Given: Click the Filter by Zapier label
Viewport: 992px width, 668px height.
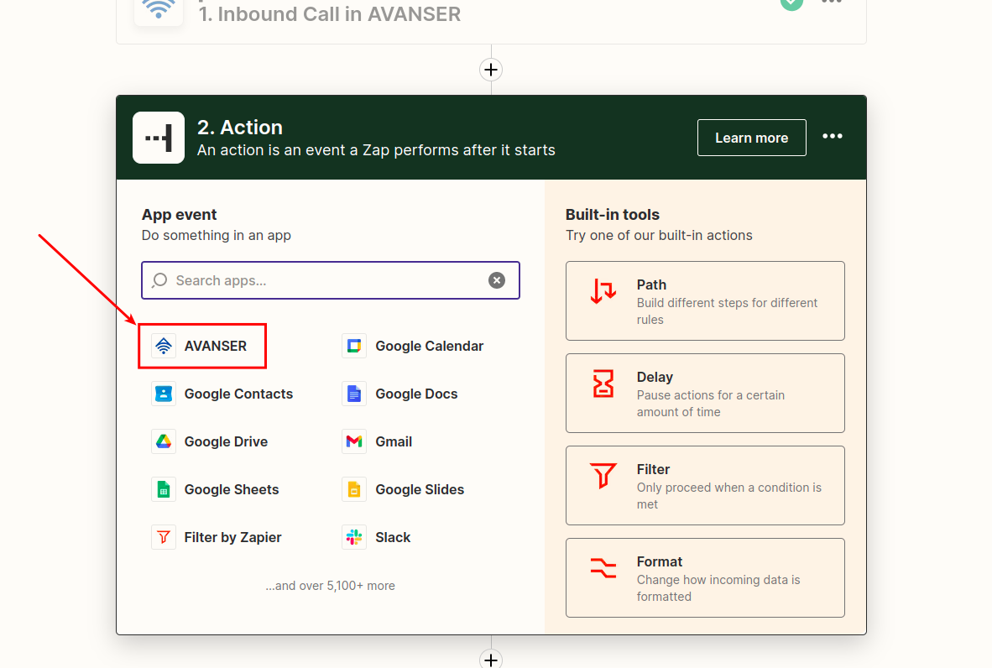Looking at the screenshot, I should [232, 537].
